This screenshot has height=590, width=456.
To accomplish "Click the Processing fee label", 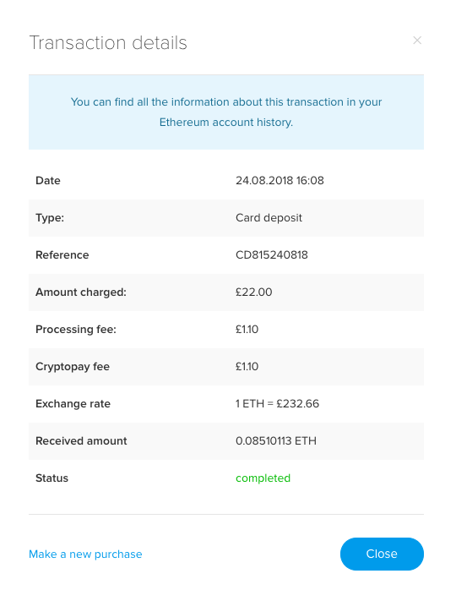I will pyautogui.click(x=76, y=330).
